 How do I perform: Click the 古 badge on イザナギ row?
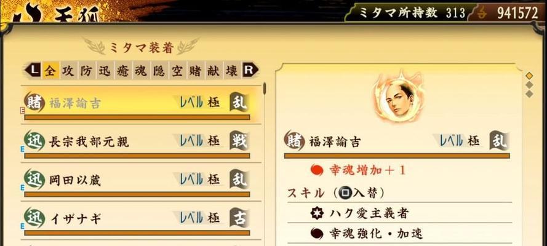pyautogui.click(x=239, y=218)
